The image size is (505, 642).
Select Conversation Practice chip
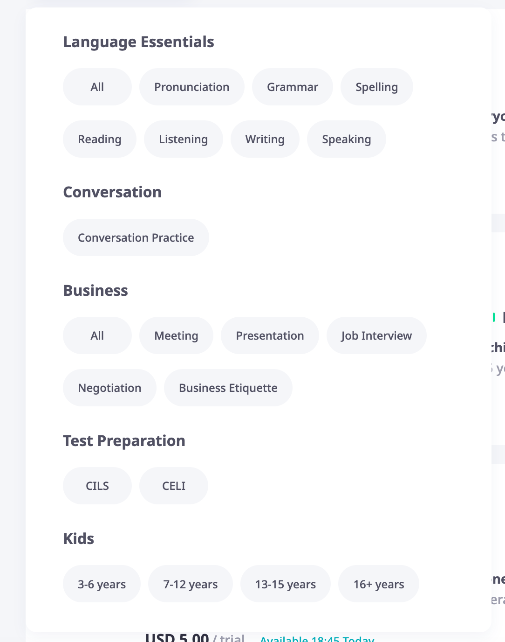click(136, 237)
